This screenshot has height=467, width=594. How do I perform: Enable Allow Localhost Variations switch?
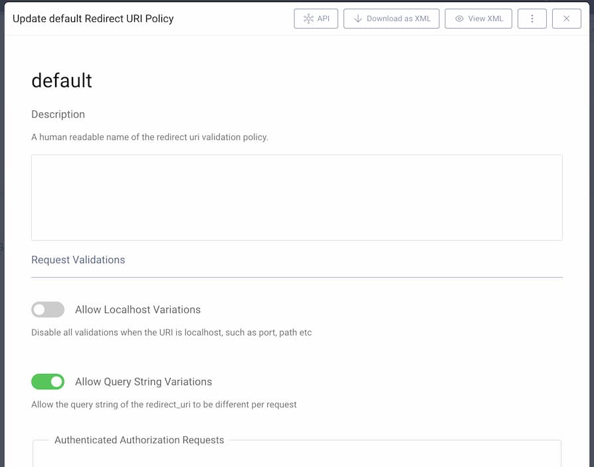pyautogui.click(x=48, y=310)
